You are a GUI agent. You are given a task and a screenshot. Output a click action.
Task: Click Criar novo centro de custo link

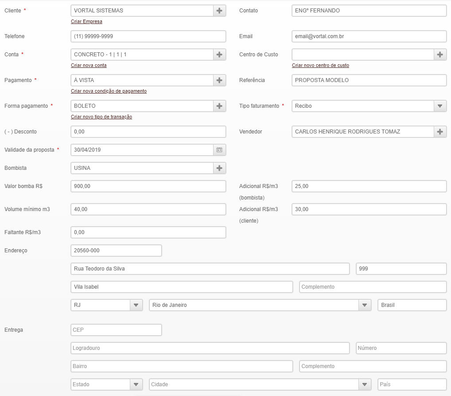[x=320, y=65]
